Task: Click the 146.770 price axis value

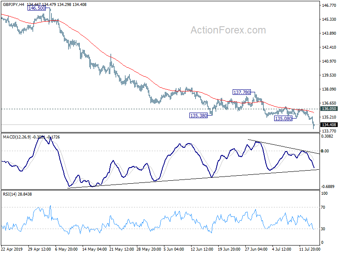Action: pyautogui.click(x=329, y=6)
